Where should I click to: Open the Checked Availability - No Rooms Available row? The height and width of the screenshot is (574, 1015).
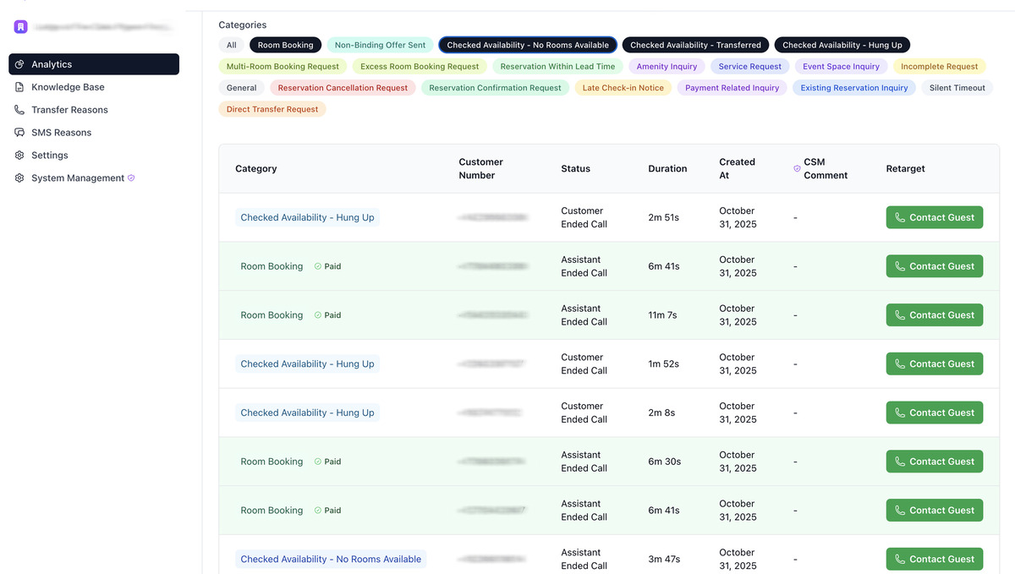point(331,559)
